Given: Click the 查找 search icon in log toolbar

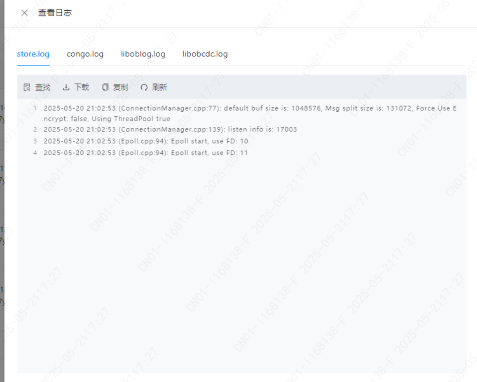Looking at the screenshot, I should (x=27, y=87).
